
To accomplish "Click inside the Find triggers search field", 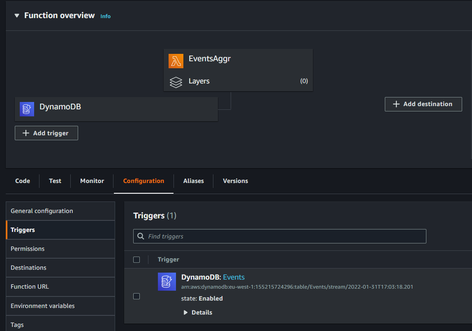I will coord(247,236).
